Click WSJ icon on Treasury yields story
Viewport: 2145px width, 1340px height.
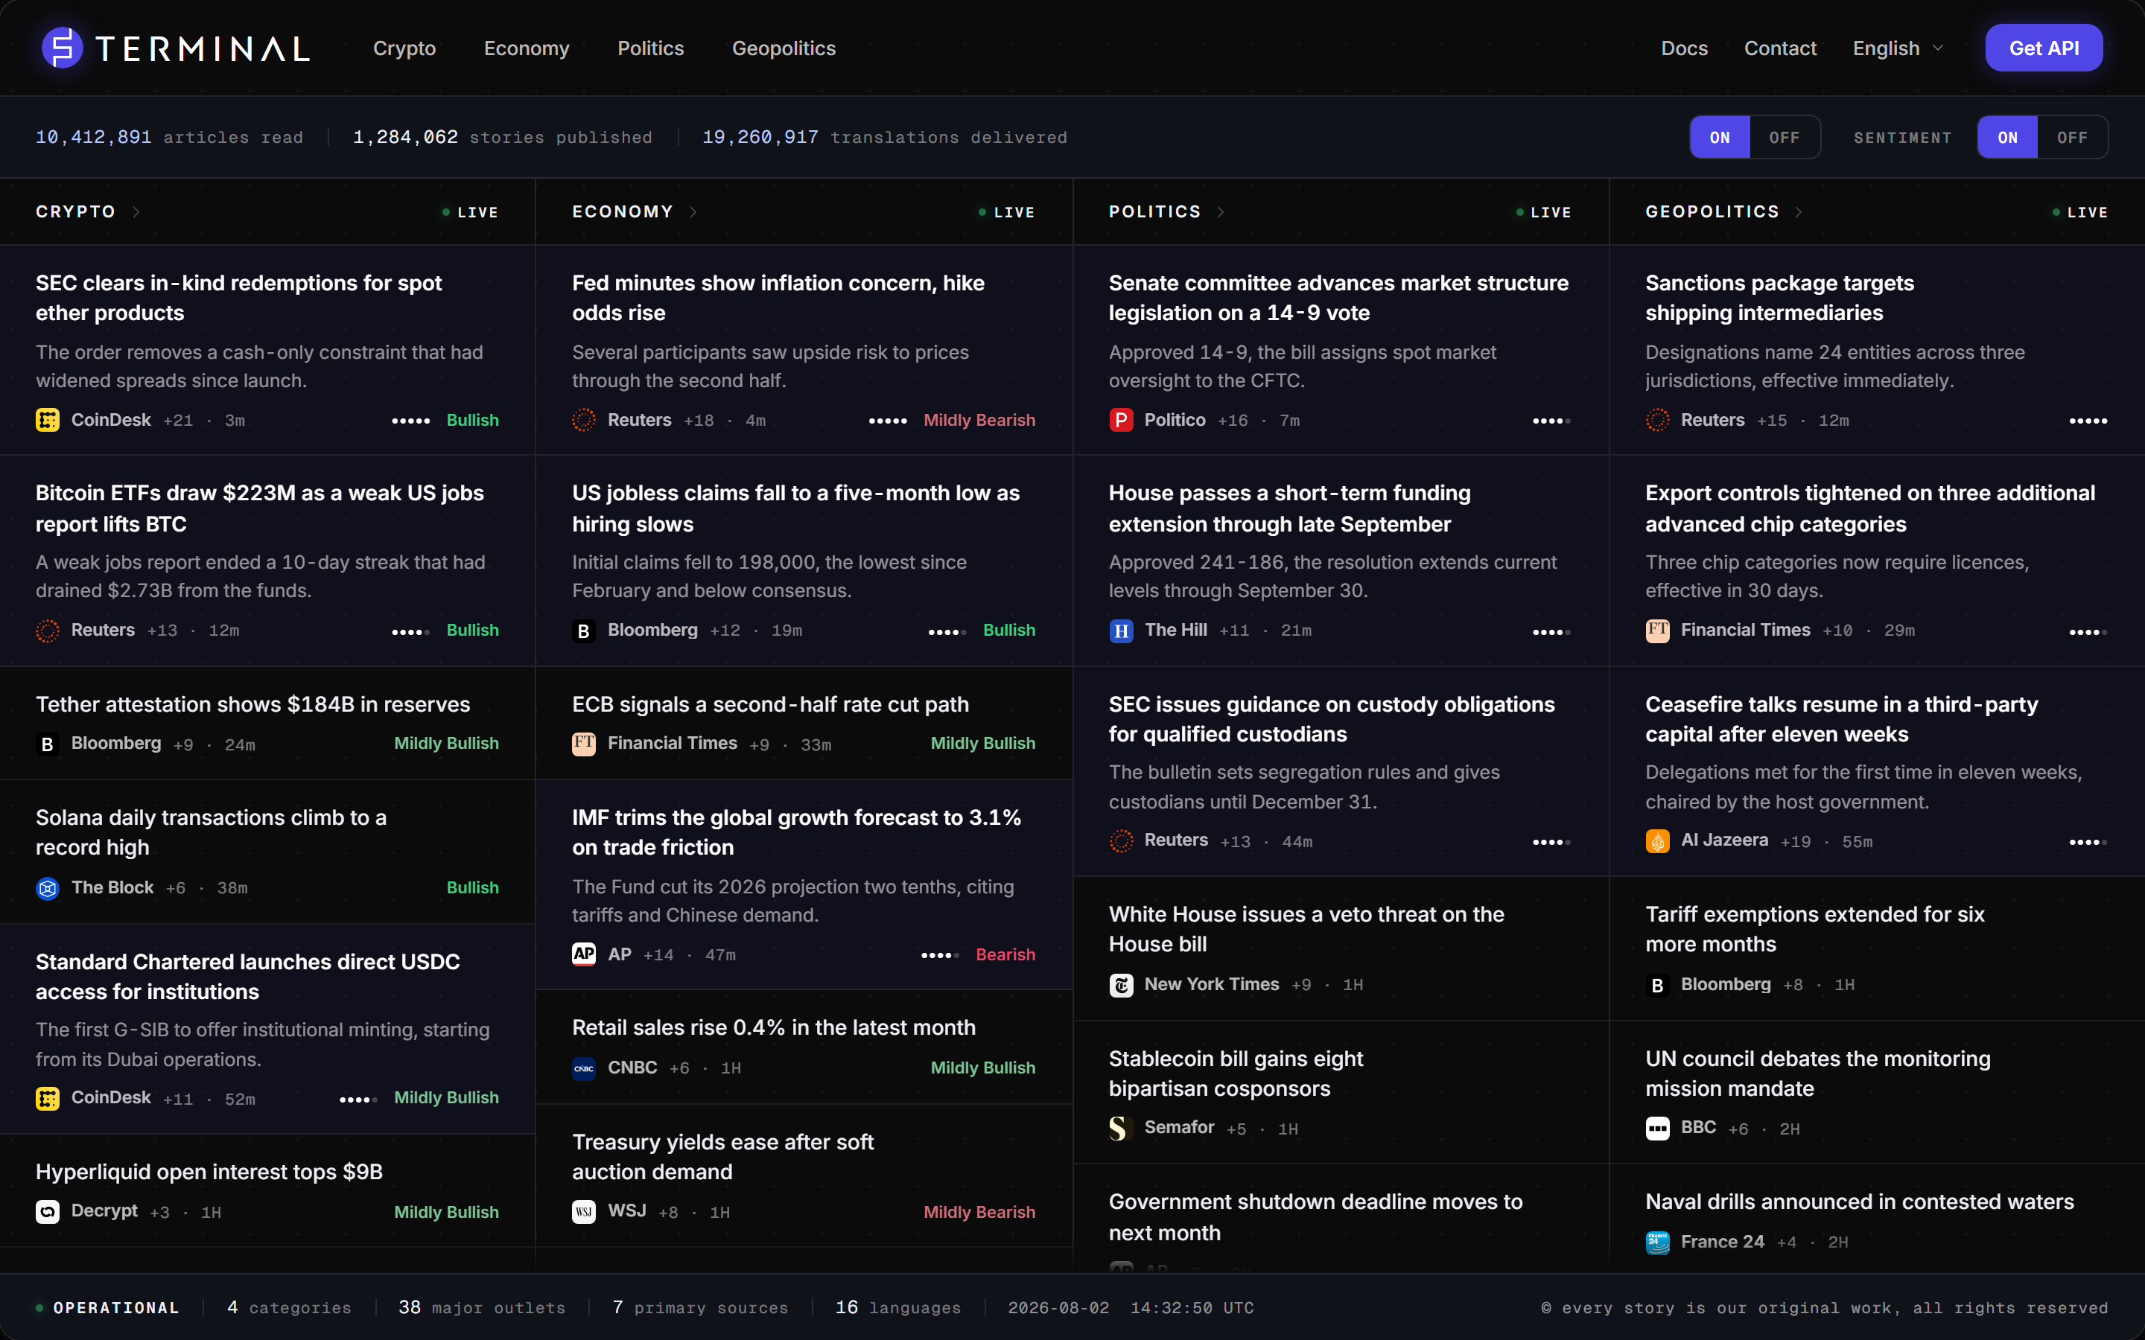584,1211
